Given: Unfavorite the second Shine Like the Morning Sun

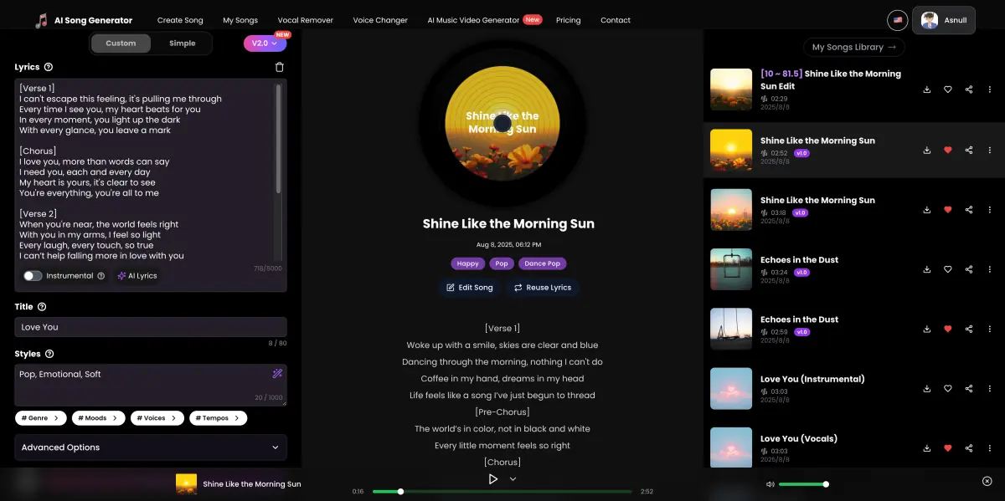Looking at the screenshot, I should [947, 150].
